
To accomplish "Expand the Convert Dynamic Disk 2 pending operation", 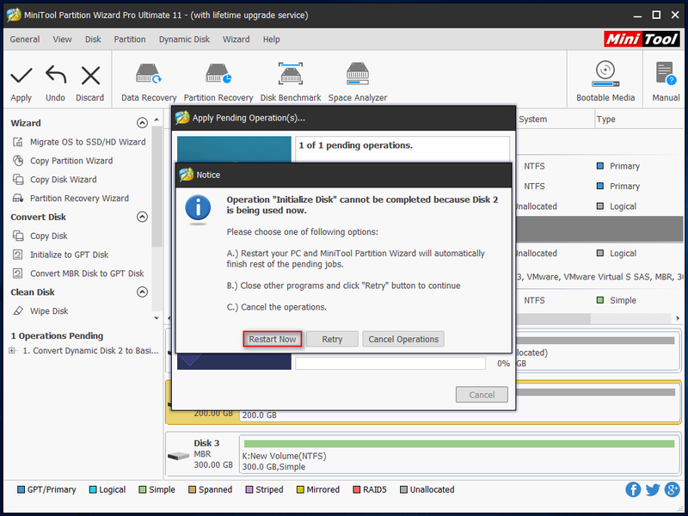I will point(12,351).
